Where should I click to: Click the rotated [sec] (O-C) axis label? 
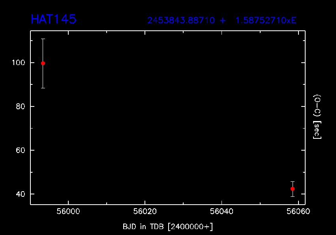(x=317, y=117)
